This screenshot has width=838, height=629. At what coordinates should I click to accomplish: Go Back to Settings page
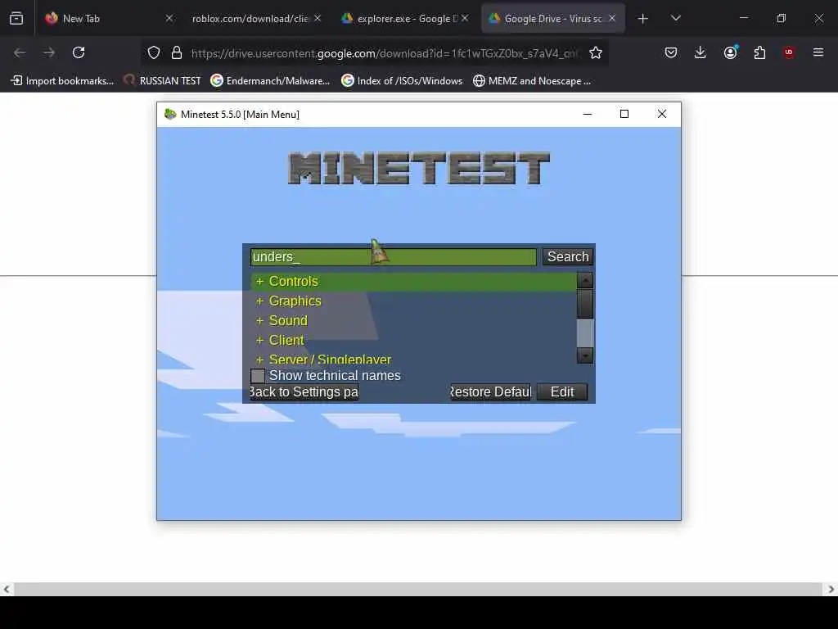coord(304,392)
